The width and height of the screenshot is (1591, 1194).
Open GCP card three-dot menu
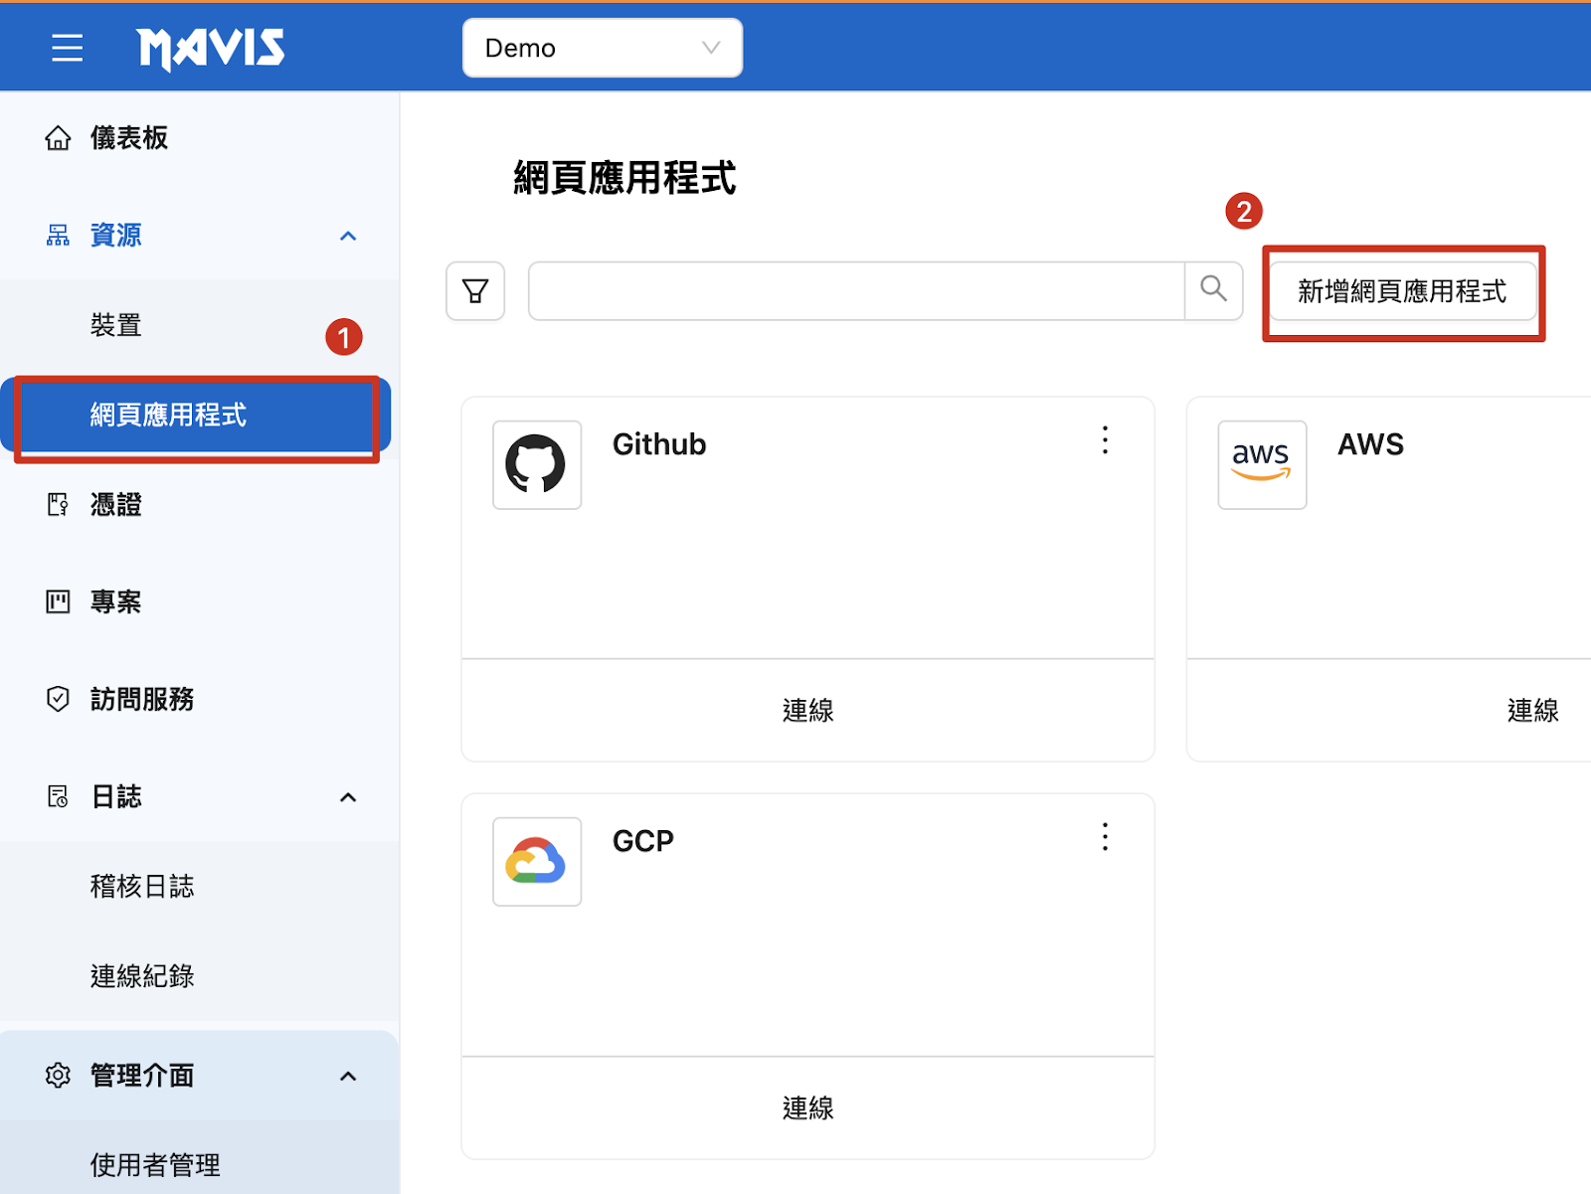[x=1105, y=837]
